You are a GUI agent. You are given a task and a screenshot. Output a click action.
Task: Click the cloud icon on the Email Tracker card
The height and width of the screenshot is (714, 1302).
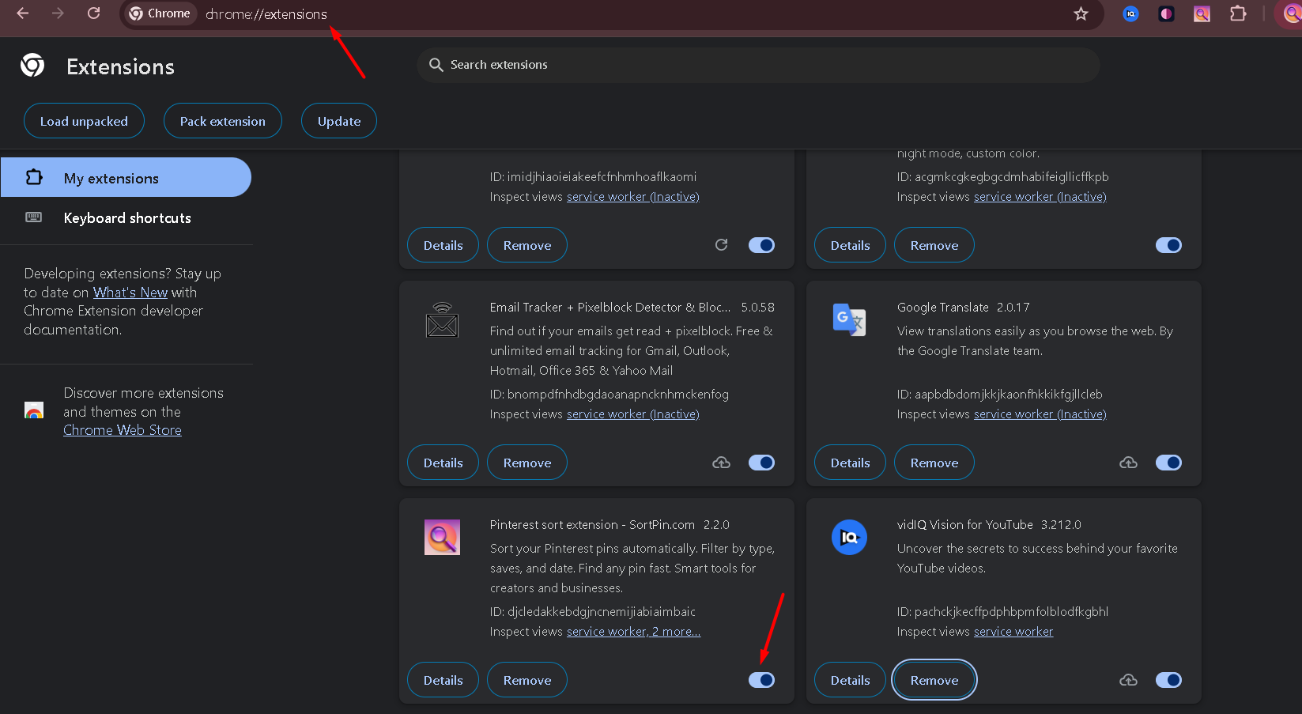(x=721, y=463)
